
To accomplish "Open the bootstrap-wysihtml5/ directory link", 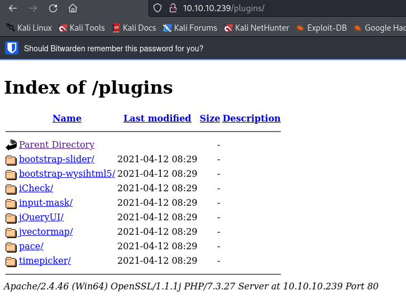I will click(x=67, y=173).
